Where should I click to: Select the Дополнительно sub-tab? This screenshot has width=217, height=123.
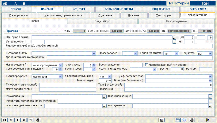[197, 15]
